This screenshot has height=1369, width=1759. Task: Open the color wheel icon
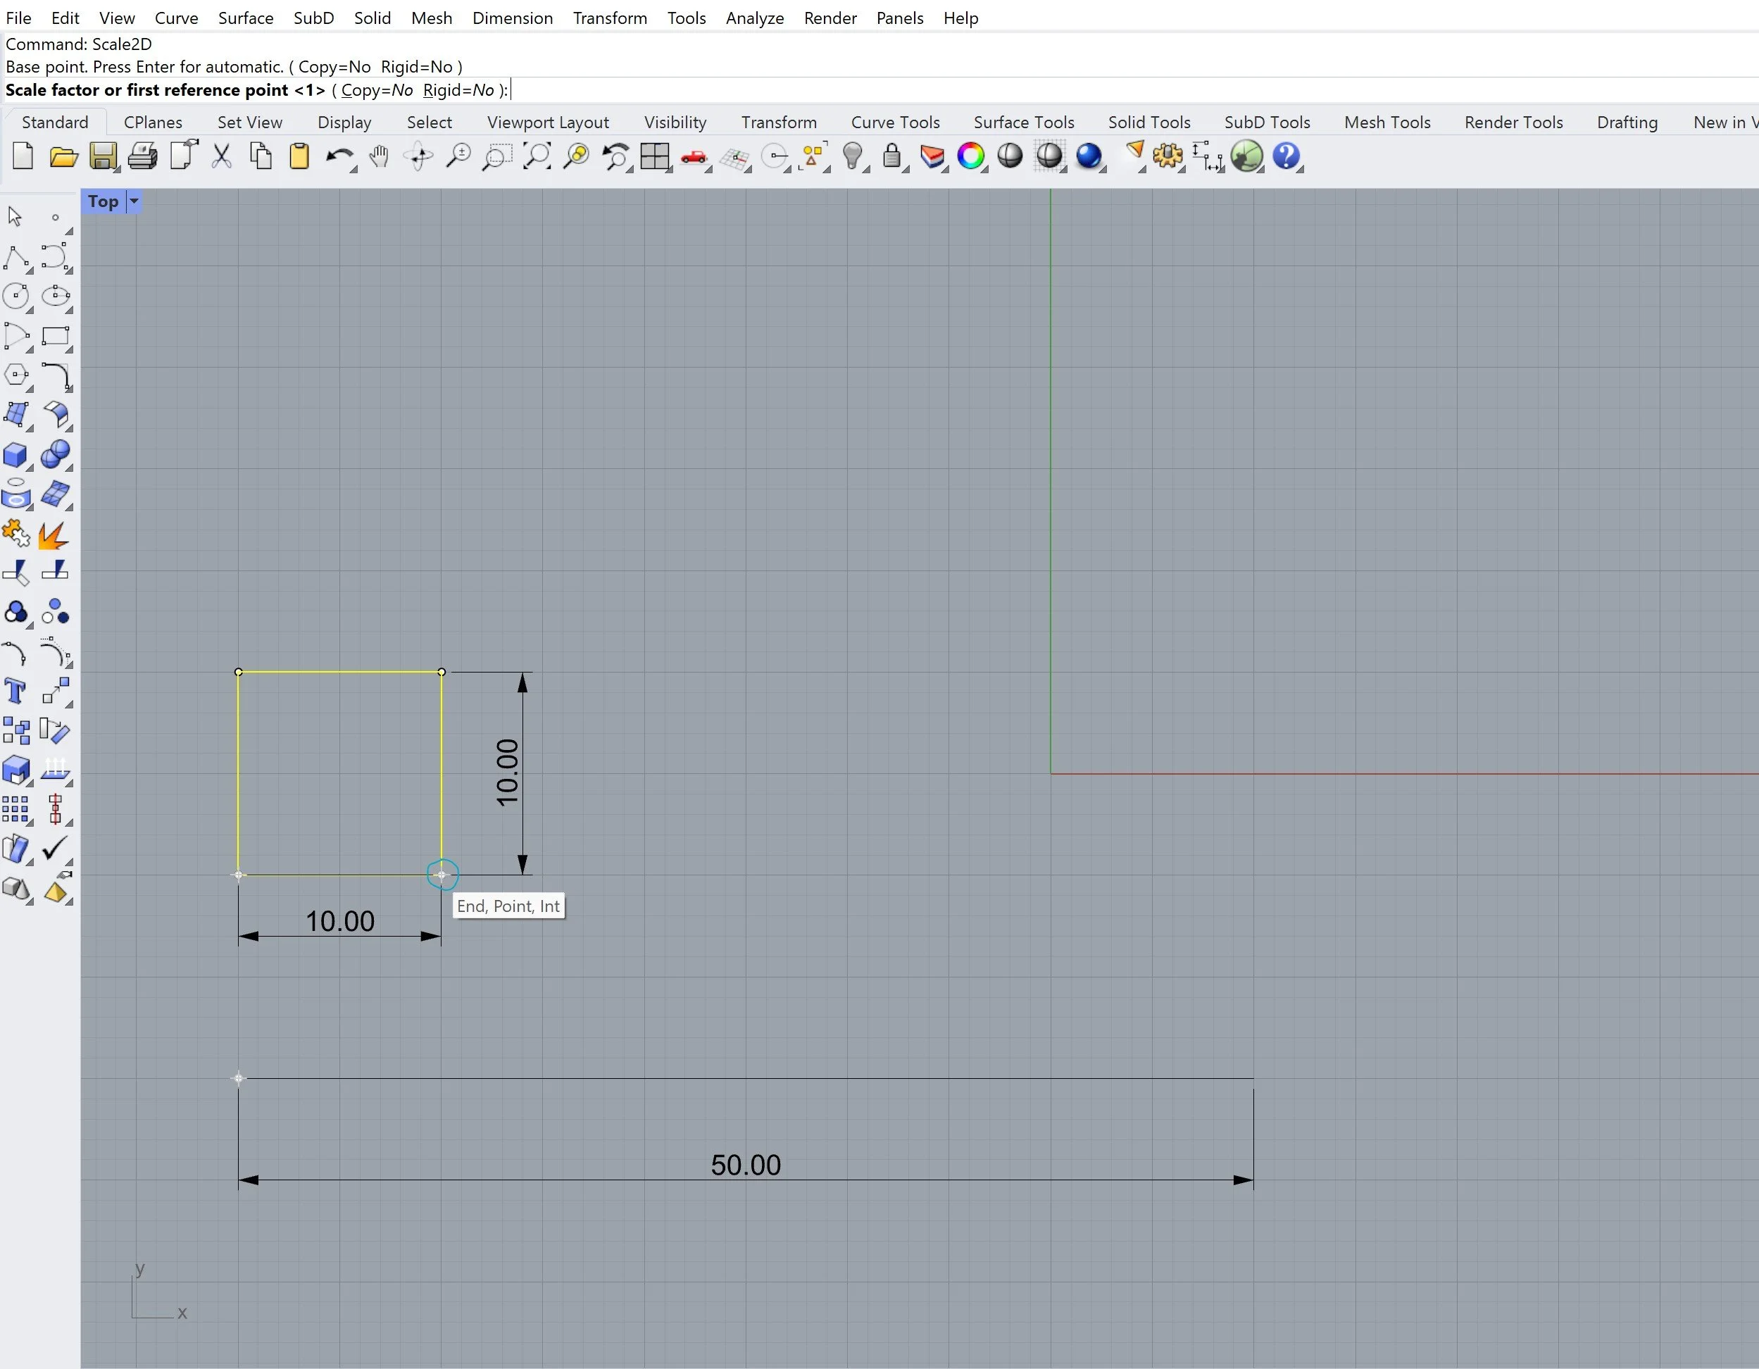(x=970, y=156)
